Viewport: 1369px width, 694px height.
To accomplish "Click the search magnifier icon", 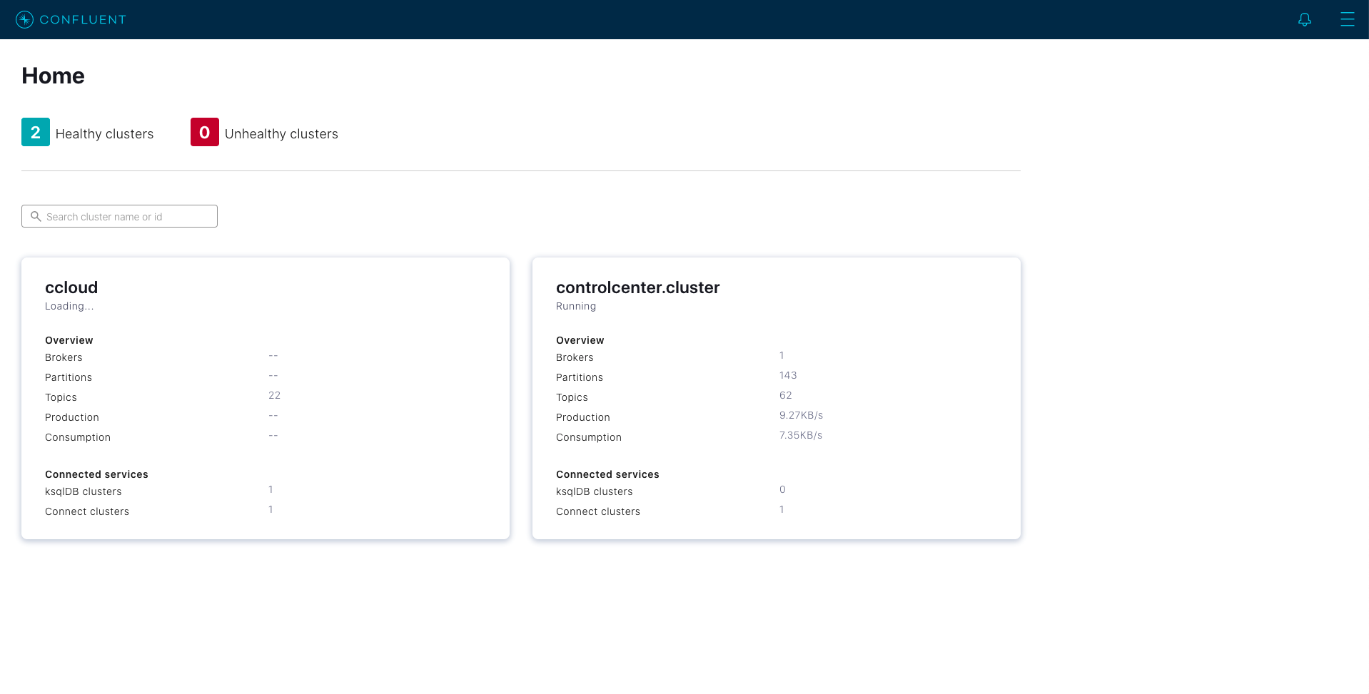I will click(x=36, y=216).
